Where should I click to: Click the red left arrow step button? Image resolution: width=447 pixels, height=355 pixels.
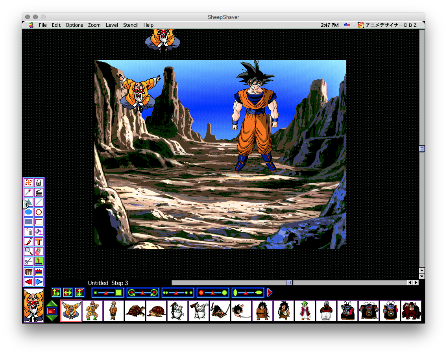[28, 282]
